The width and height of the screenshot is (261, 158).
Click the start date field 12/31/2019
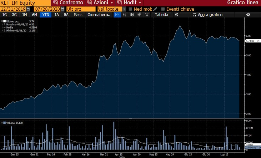coord(13,9)
